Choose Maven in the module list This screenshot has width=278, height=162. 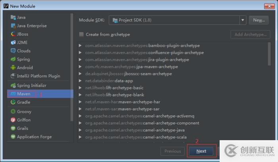(x=40, y=94)
